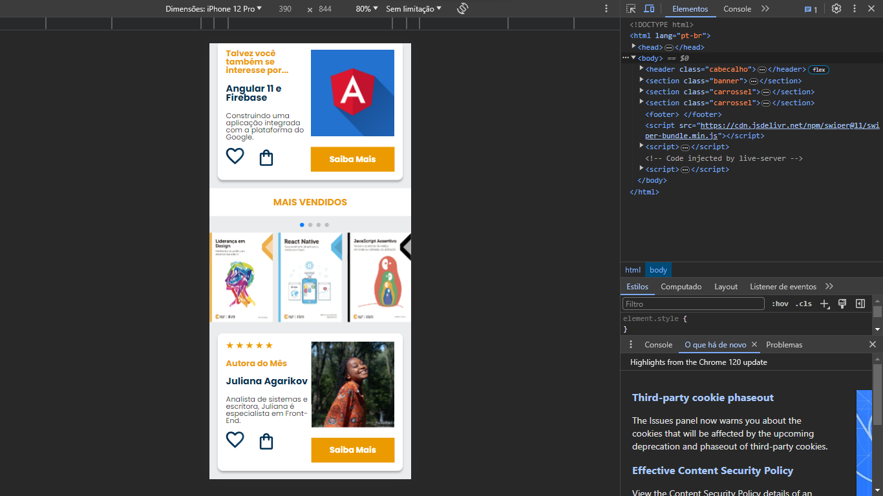The height and width of the screenshot is (496, 883).
Task: Collapse the body element node
Action: pos(633,57)
